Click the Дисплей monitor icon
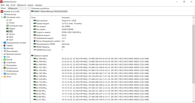The image size is (195, 103). click(x=5, y=48)
